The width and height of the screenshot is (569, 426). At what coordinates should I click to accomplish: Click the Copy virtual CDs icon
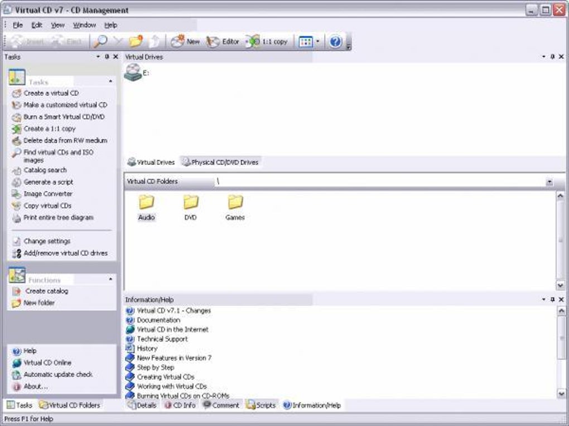16,206
